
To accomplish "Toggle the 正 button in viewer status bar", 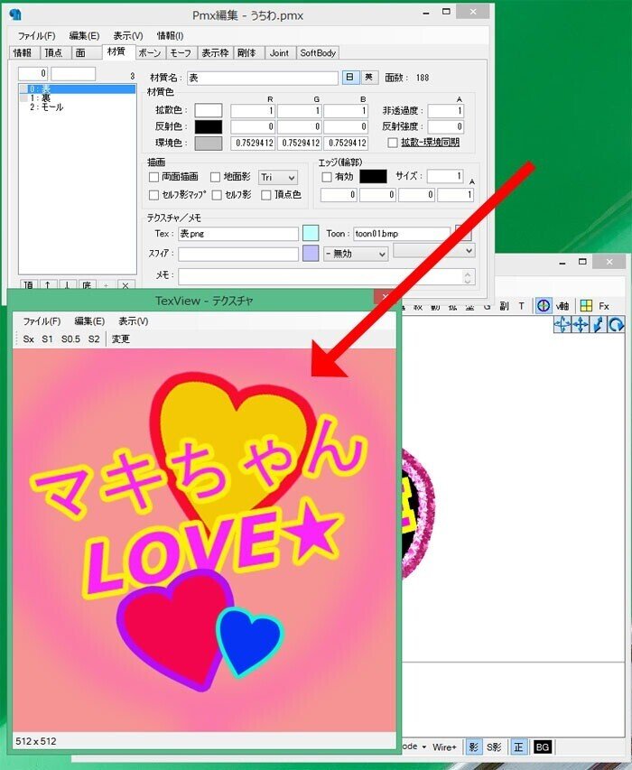I will pyautogui.click(x=518, y=747).
